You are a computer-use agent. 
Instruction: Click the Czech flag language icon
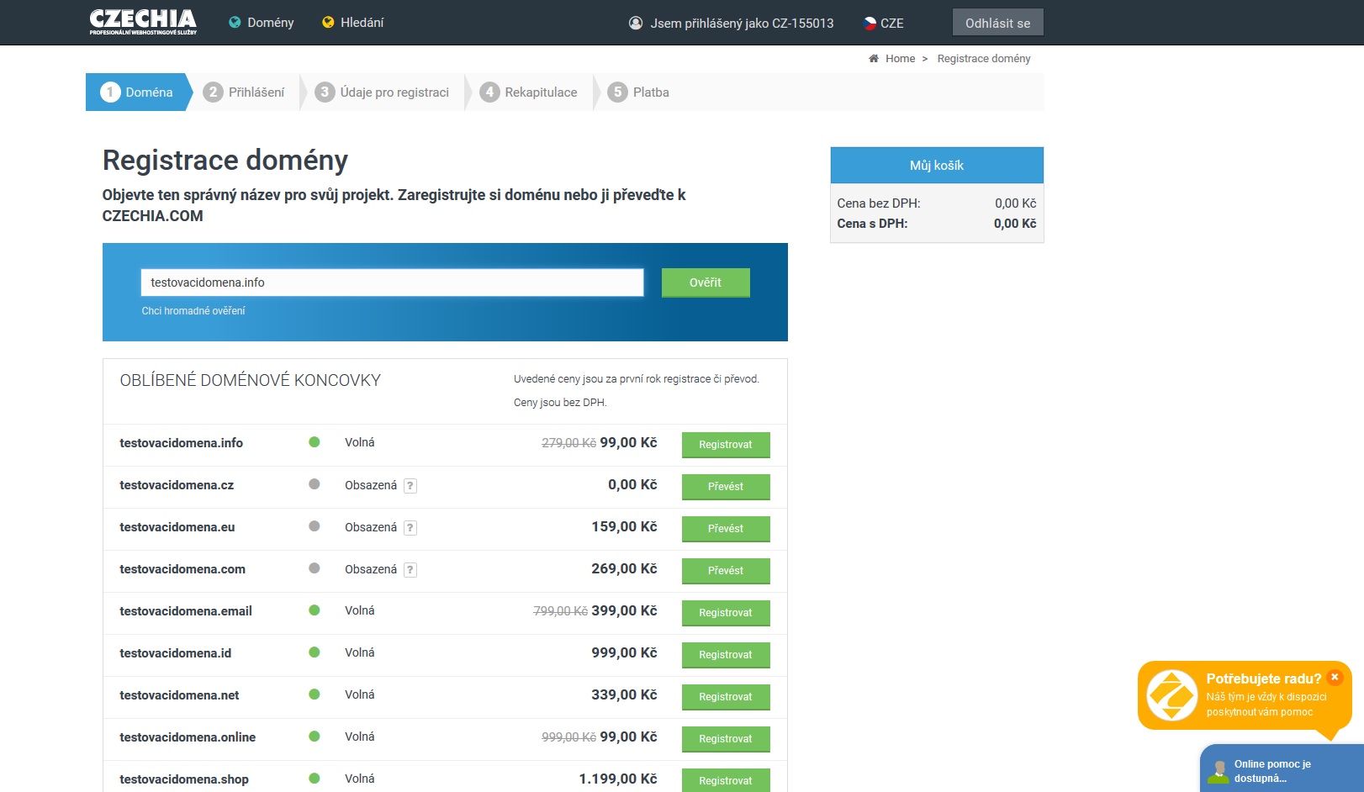(870, 24)
